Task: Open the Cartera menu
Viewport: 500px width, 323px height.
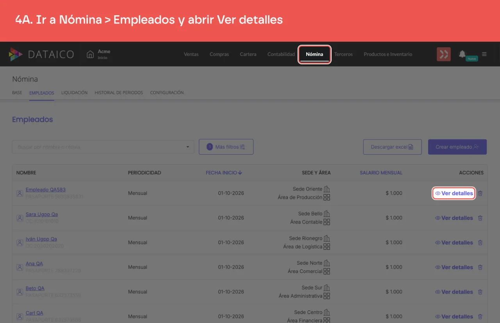Action: pos(248,54)
